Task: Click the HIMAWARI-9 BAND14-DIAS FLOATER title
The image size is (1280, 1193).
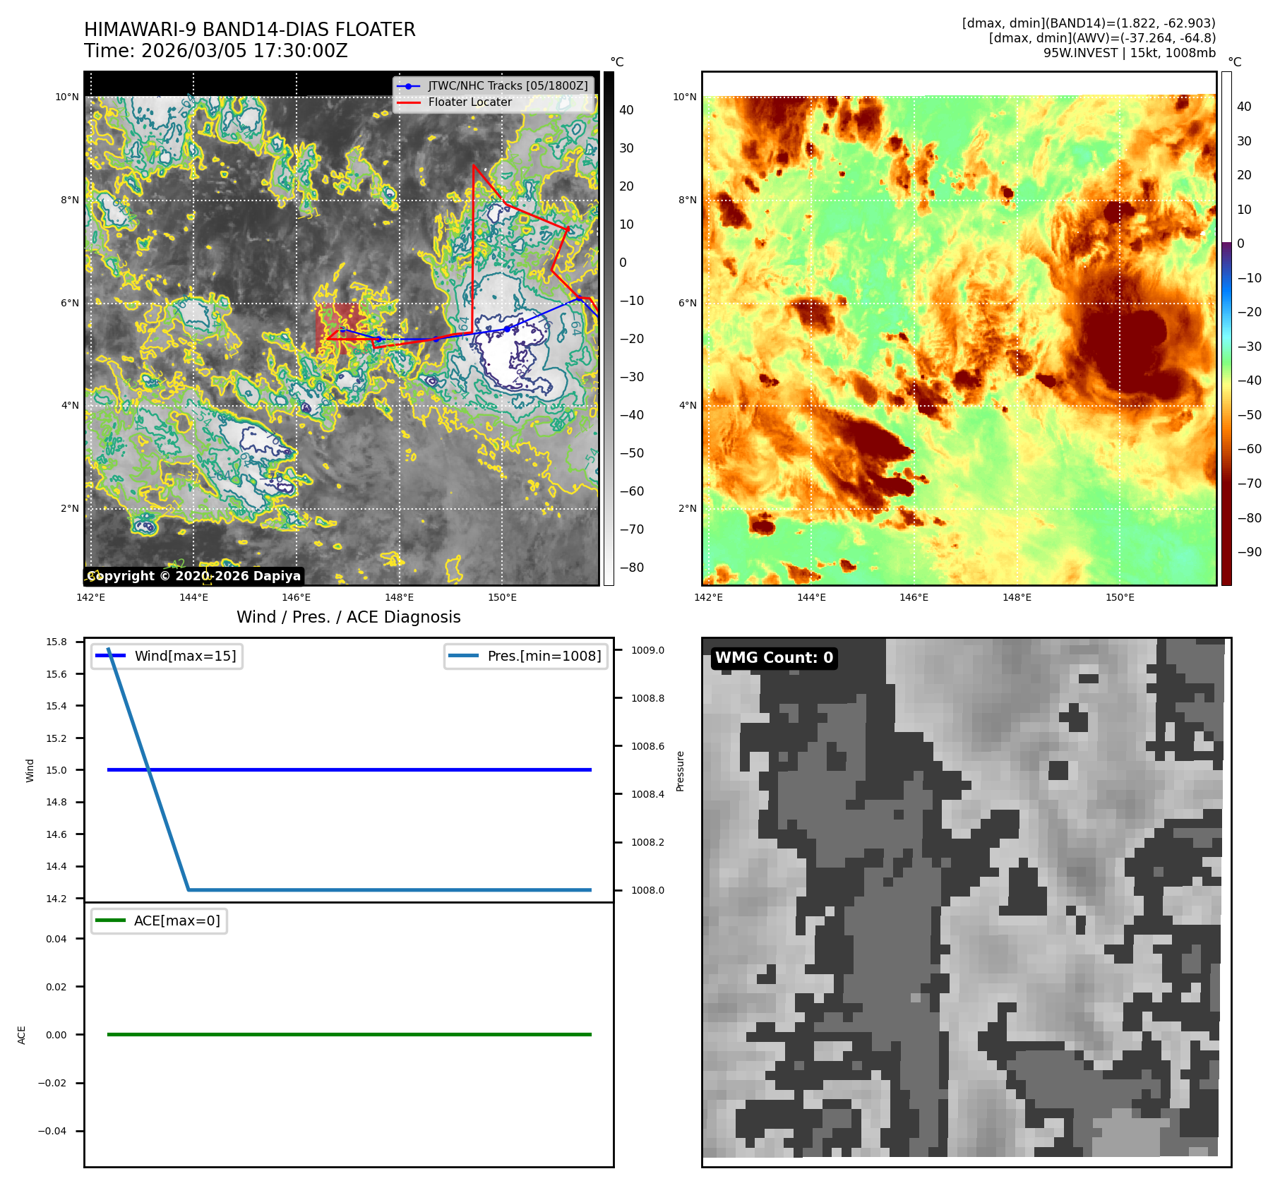Action: pyautogui.click(x=250, y=30)
